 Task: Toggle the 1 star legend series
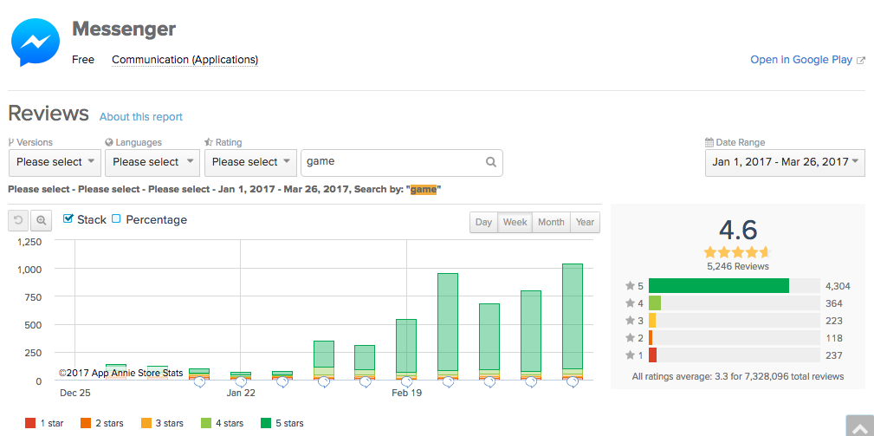(x=44, y=423)
